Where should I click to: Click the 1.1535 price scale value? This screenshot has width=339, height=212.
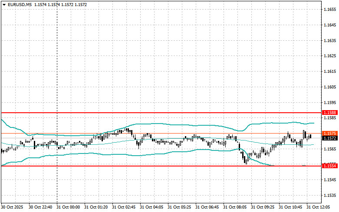330,196
